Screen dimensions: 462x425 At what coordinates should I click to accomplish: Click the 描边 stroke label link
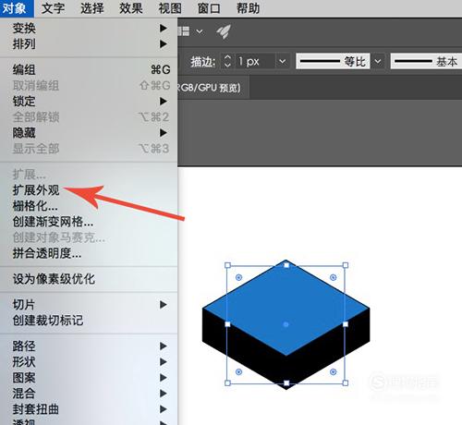[x=202, y=62]
